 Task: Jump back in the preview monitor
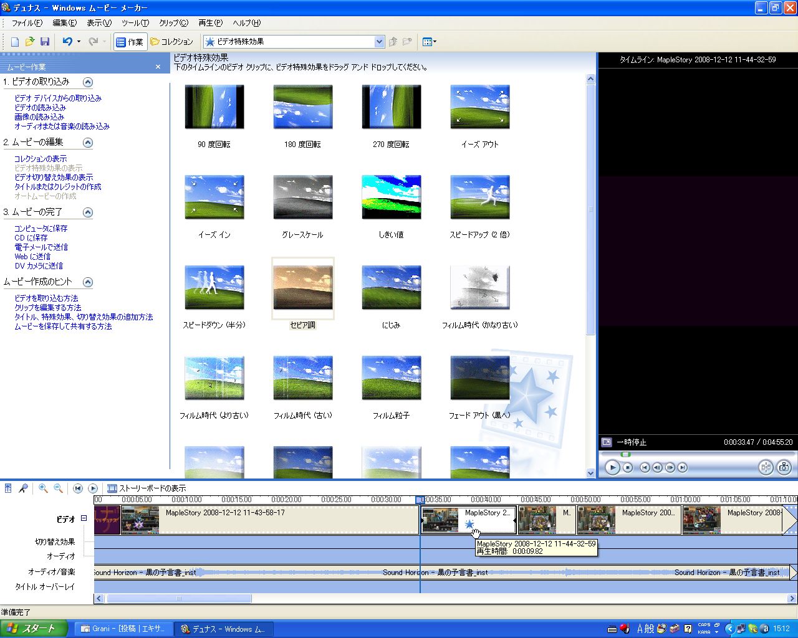(645, 467)
